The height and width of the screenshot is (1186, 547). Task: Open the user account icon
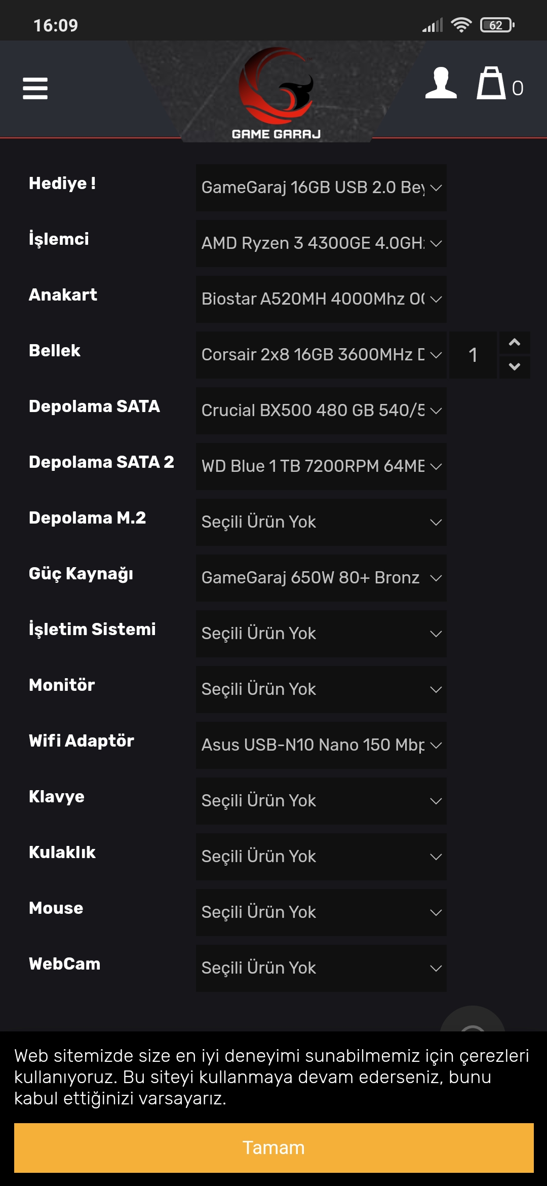441,83
